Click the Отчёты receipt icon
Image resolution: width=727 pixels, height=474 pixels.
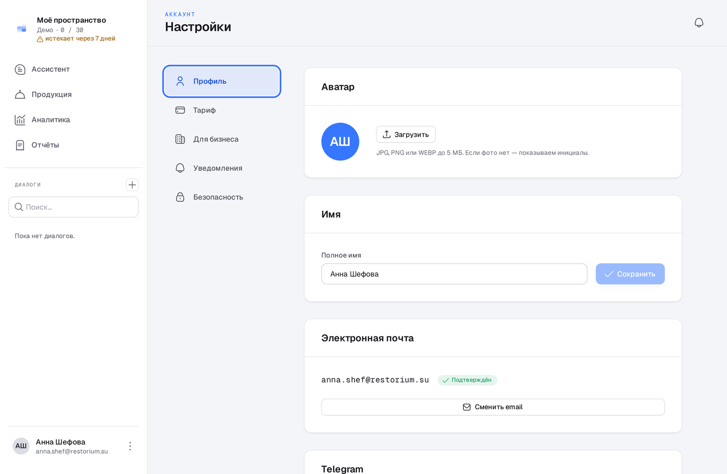pyautogui.click(x=20, y=145)
